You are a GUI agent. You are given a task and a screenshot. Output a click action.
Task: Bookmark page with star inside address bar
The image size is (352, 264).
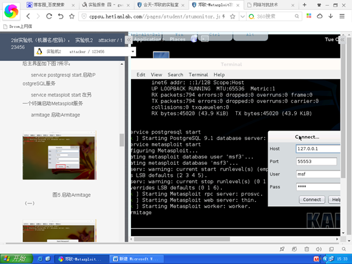click(233, 17)
